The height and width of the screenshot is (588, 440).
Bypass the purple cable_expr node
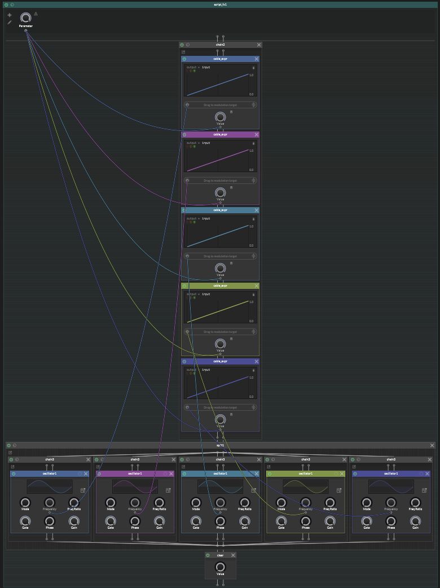click(x=184, y=361)
